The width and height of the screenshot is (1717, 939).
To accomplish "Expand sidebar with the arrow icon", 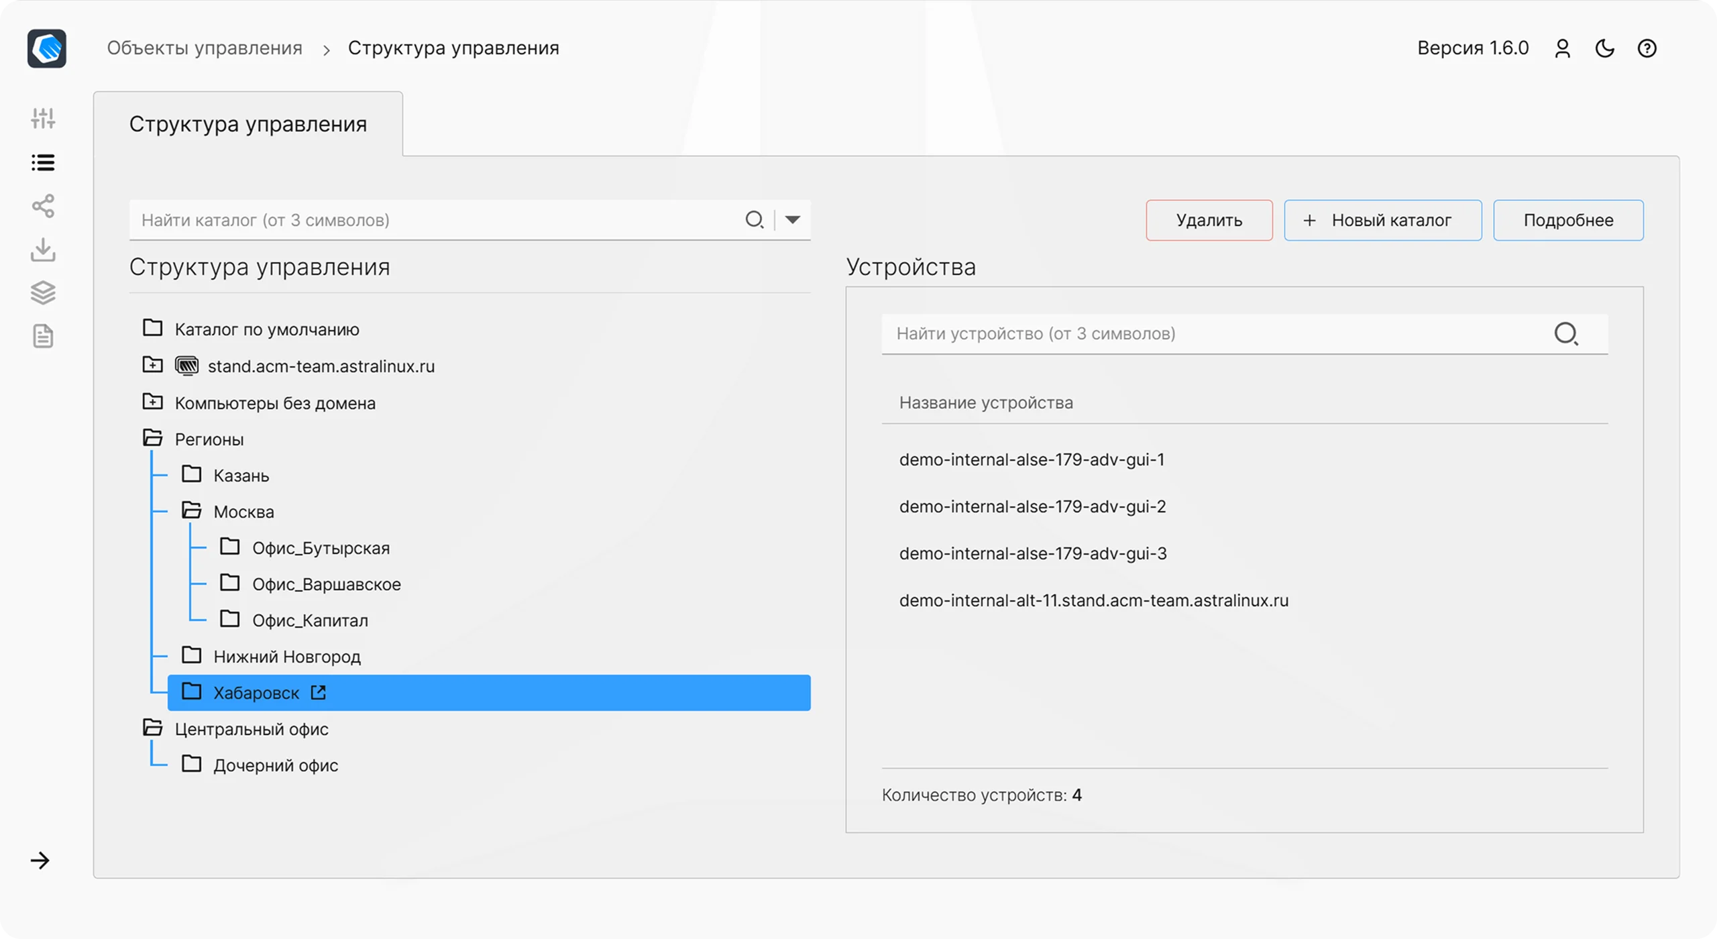I will coord(40,861).
